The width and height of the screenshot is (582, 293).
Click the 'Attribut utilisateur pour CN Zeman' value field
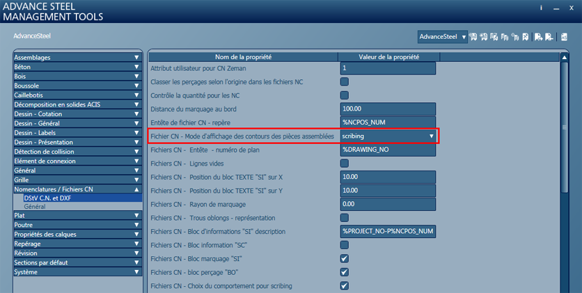[x=388, y=68]
